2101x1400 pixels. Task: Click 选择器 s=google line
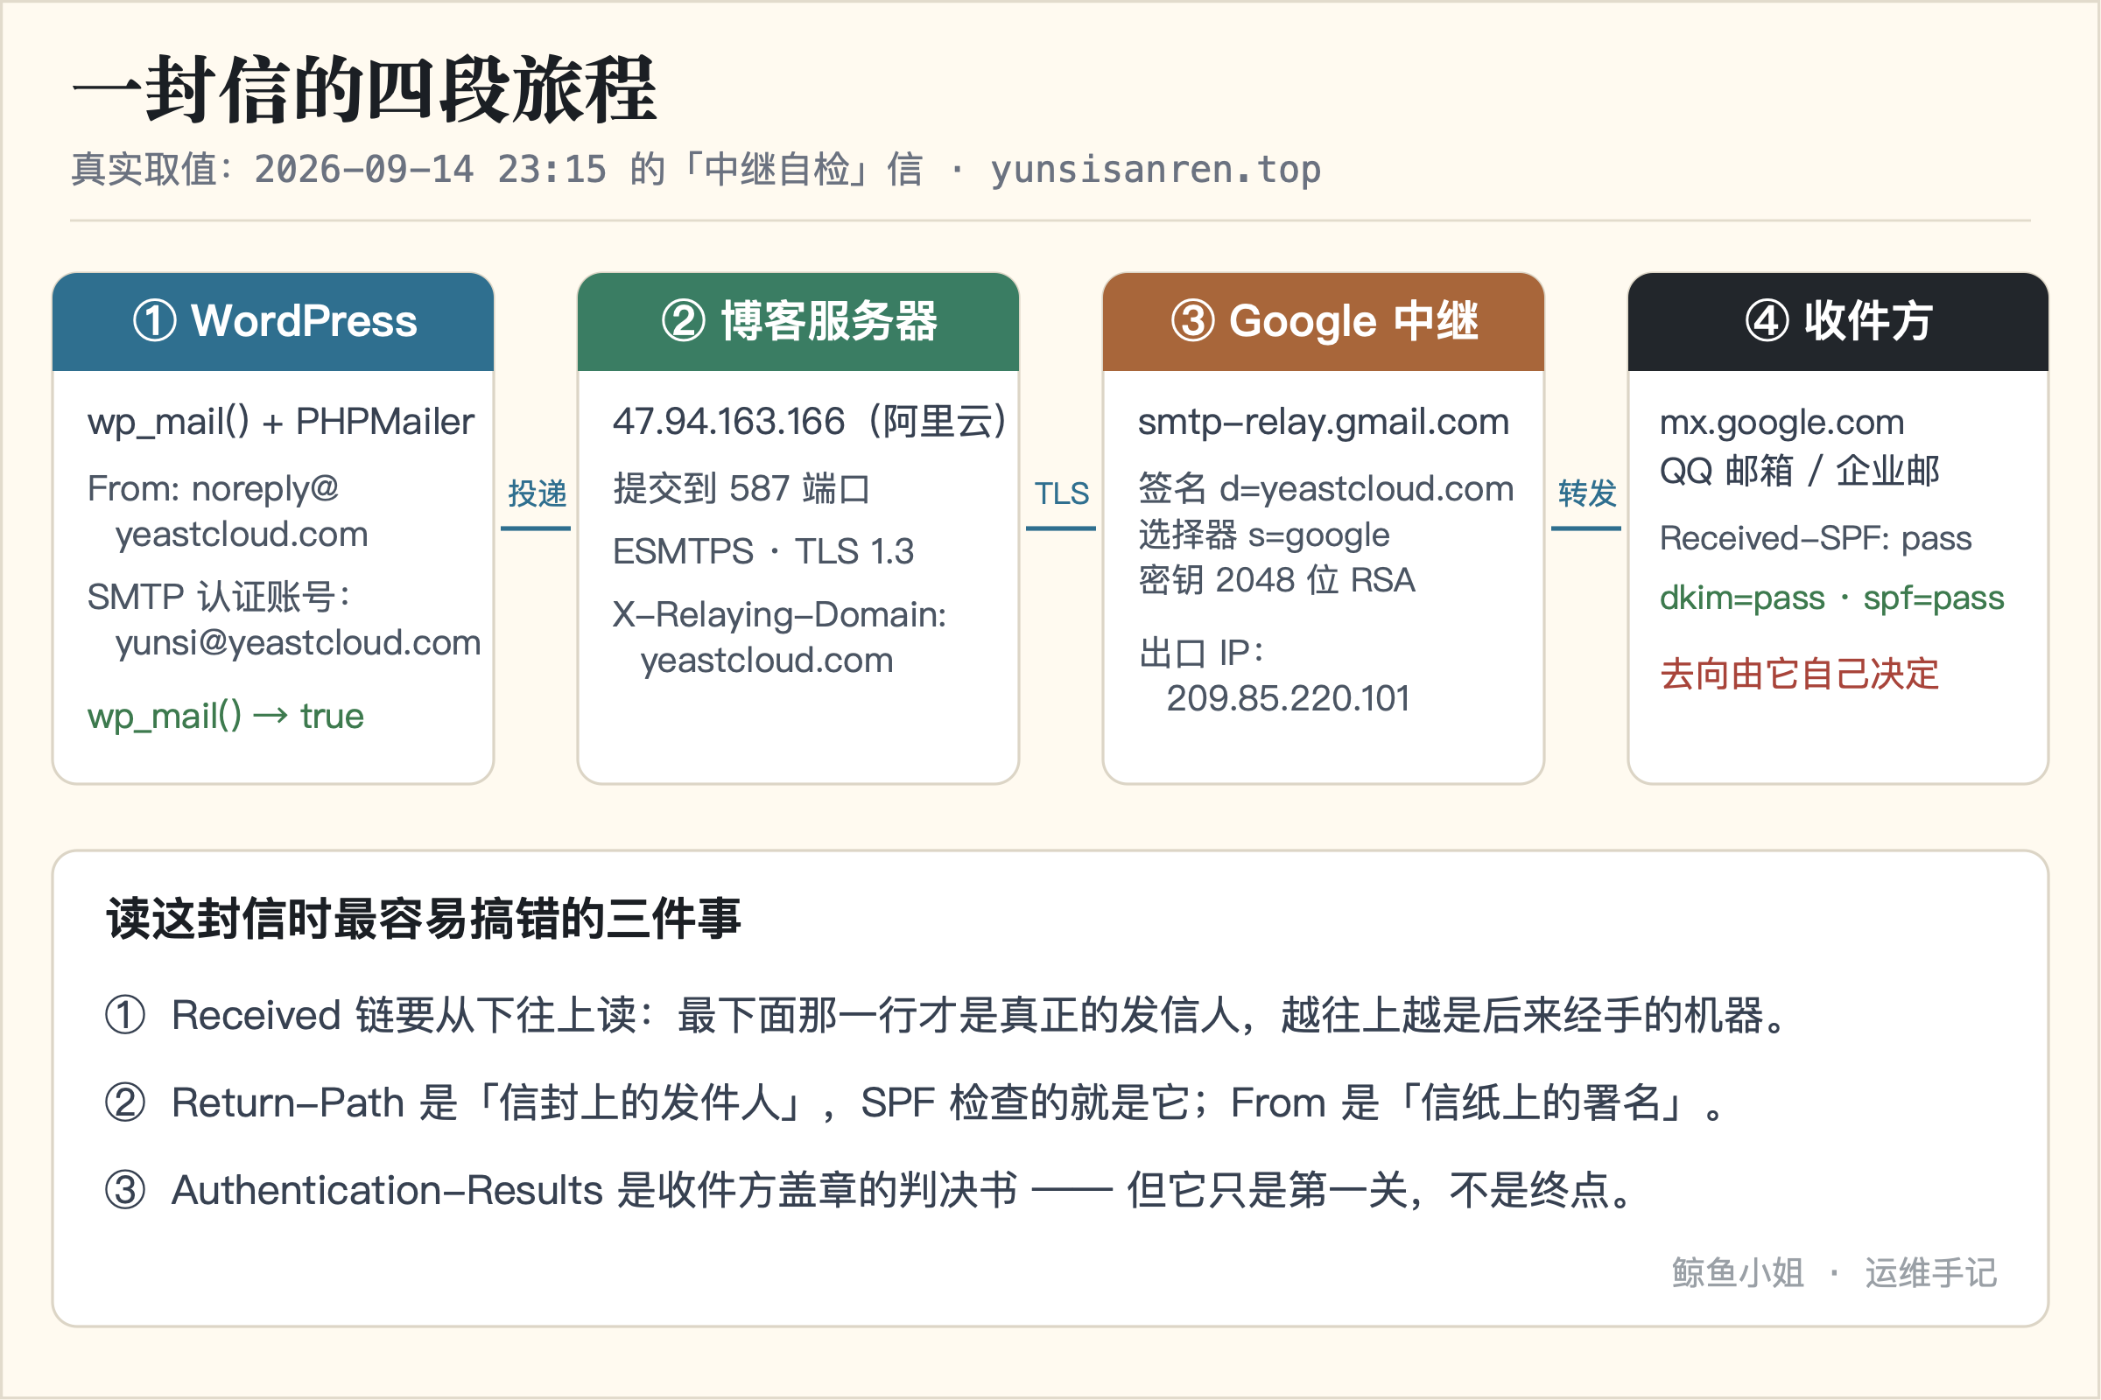[x=1263, y=534]
